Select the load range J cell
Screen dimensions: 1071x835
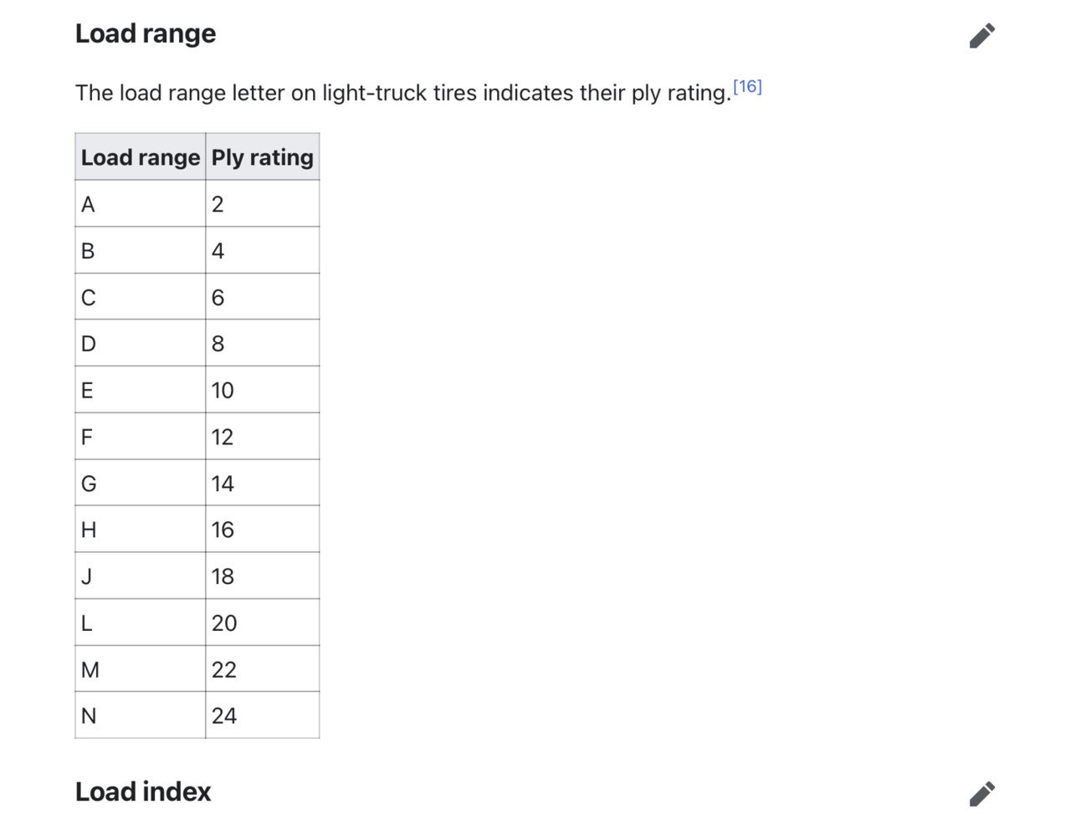(x=141, y=576)
